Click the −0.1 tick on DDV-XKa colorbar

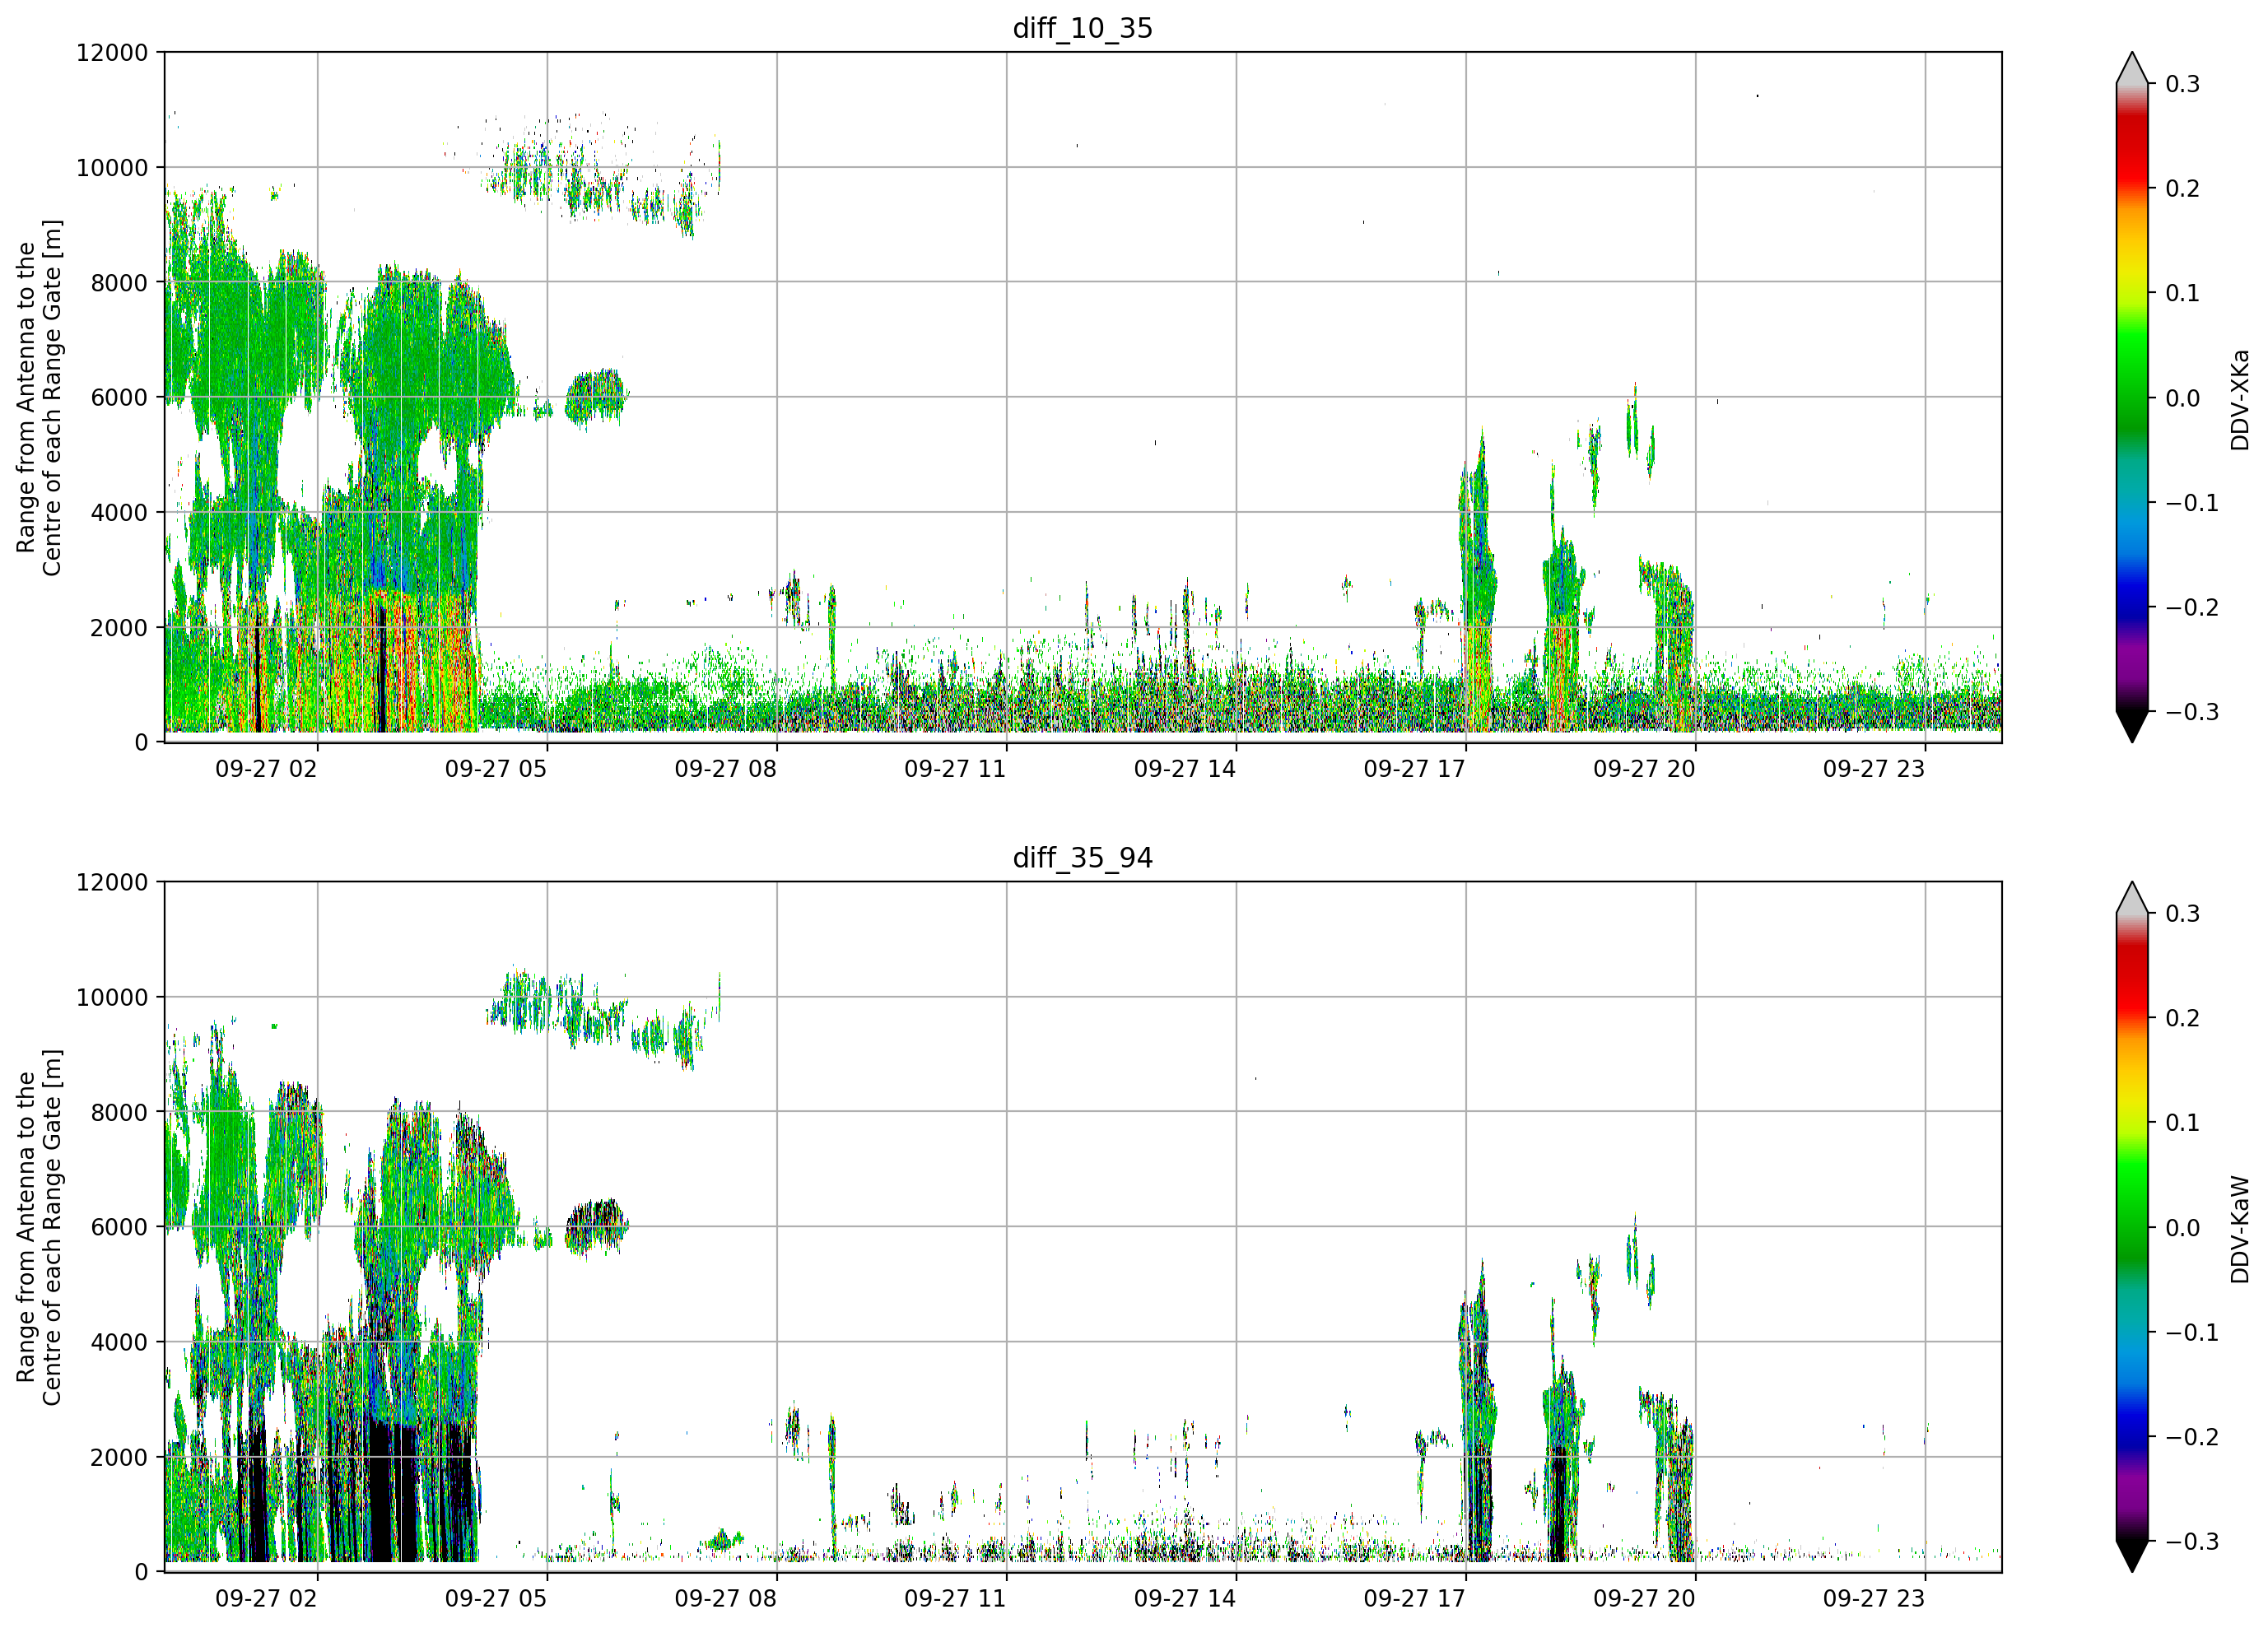pos(2192,503)
